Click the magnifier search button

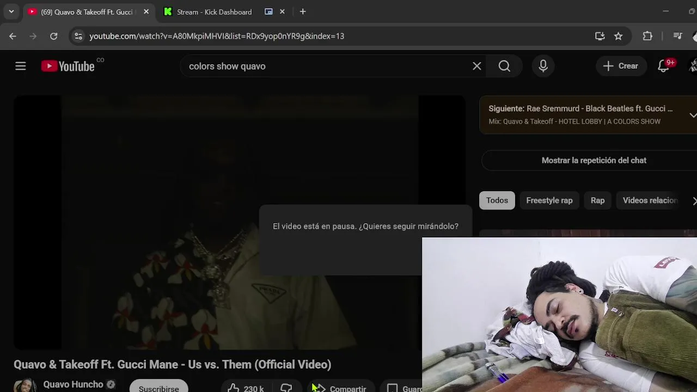(x=505, y=66)
